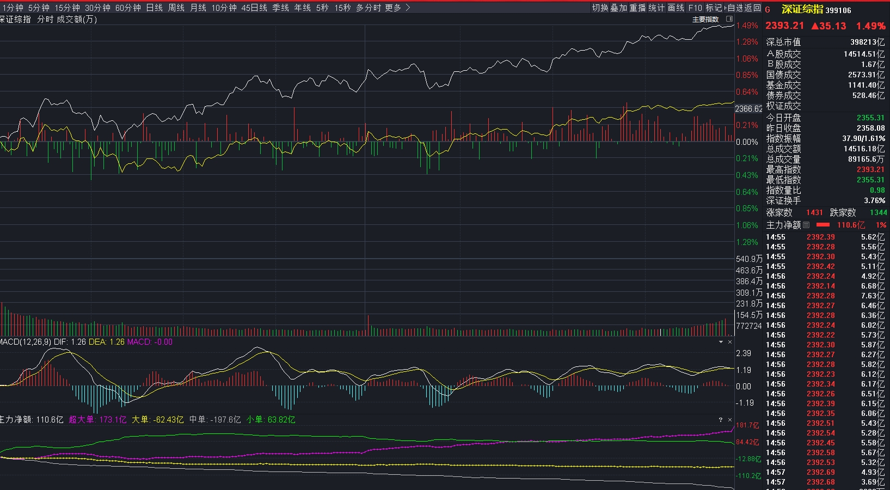Click the 深证换手 3.76% row
The image size is (890, 490).
(x=825, y=200)
